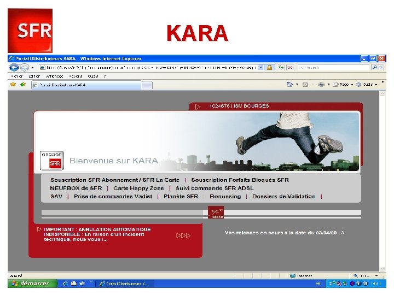
Task: Open the Edition menu
Action: 34,76
